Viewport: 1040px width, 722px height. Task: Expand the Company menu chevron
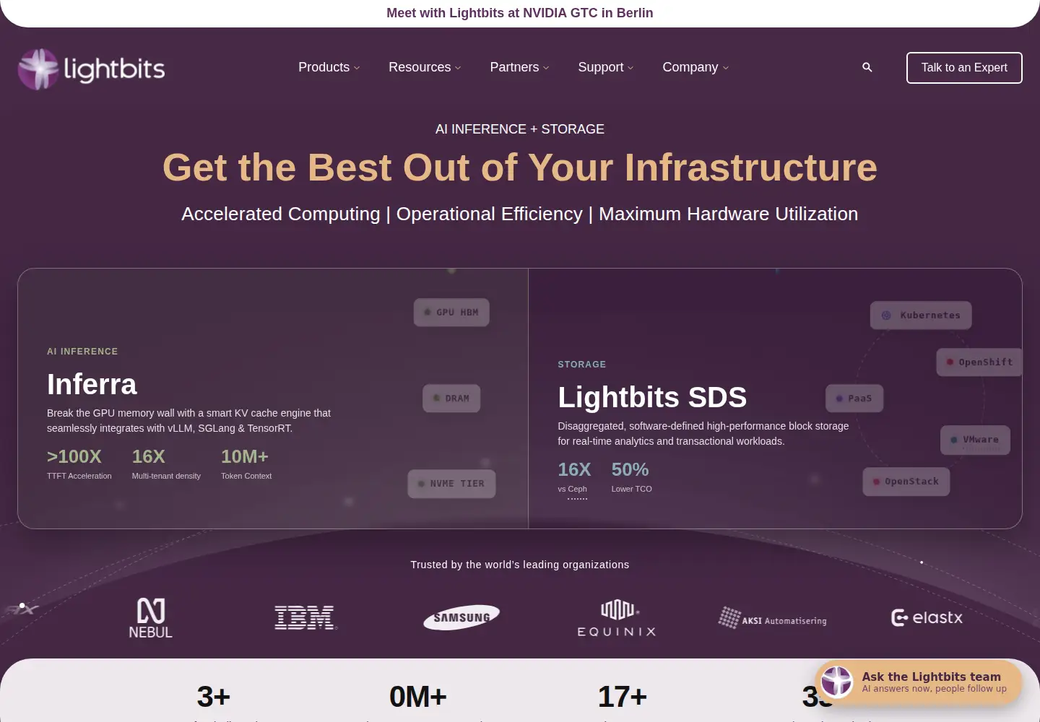pyautogui.click(x=726, y=68)
